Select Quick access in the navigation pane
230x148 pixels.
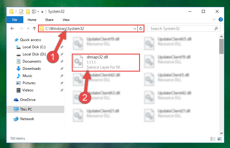click(x=31, y=40)
